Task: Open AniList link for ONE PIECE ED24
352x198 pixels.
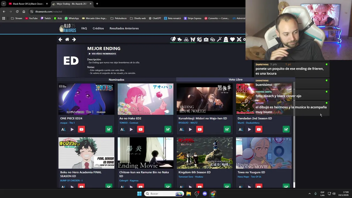Action: tap(64, 129)
